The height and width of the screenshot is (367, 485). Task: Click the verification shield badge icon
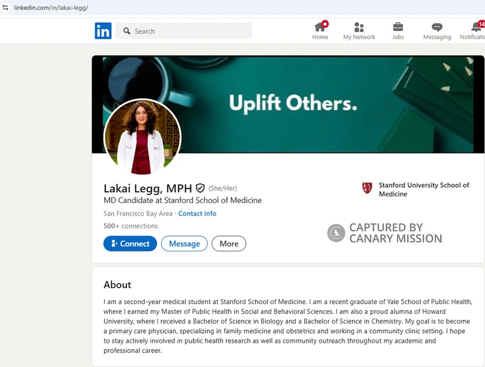point(200,188)
